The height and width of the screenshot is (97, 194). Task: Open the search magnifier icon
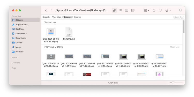pyautogui.click(x=181, y=10)
